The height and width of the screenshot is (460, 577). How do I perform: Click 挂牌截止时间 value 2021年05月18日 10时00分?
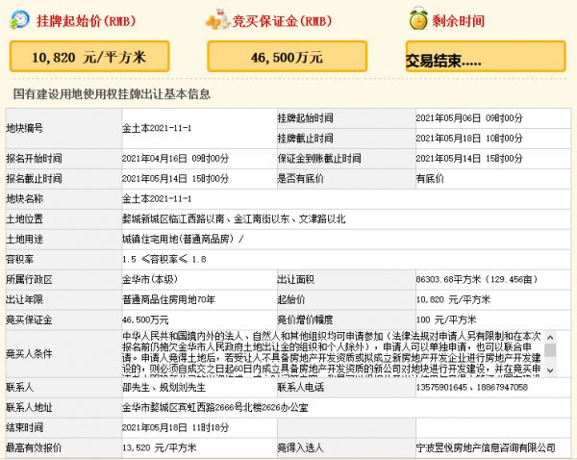coord(469,139)
